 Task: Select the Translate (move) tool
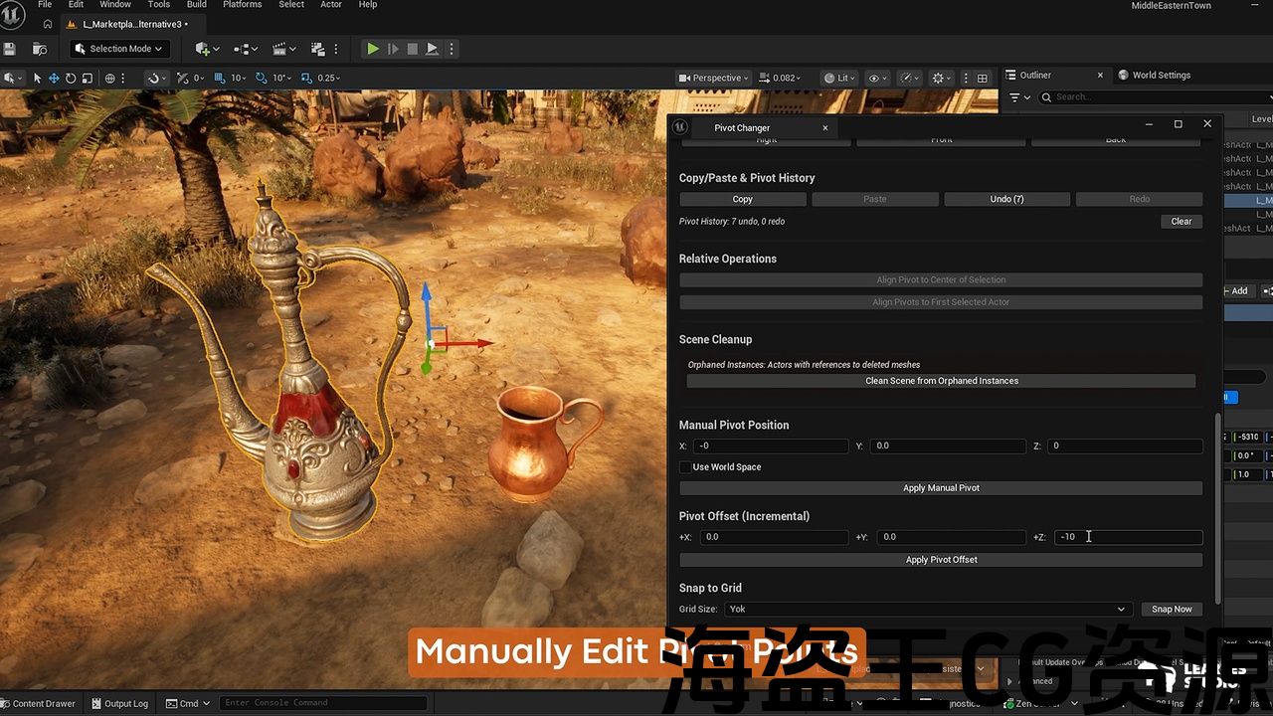click(x=54, y=78)
